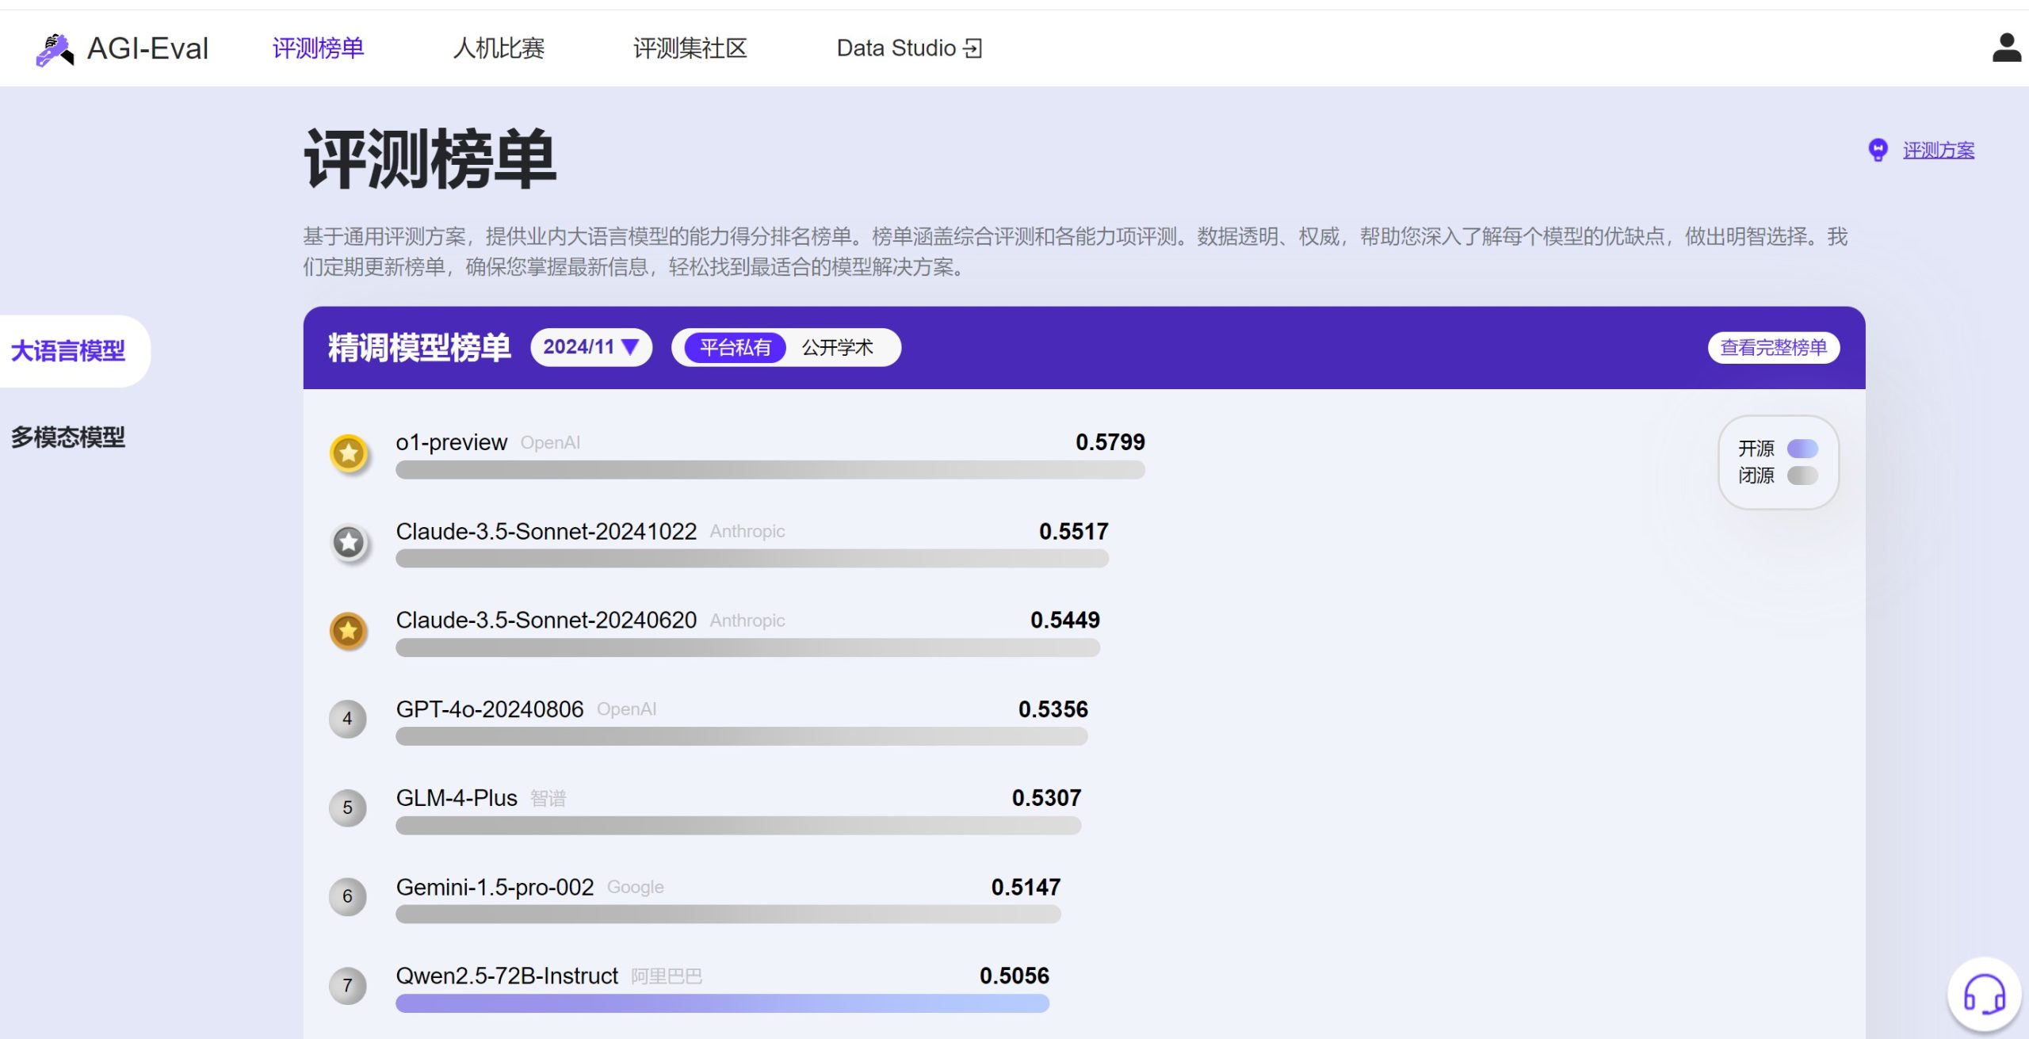Click the bronze medal for Claude-3.5-Sonnet-20240620
This screenshot has width=2029, height=1039.
point(348,632)
